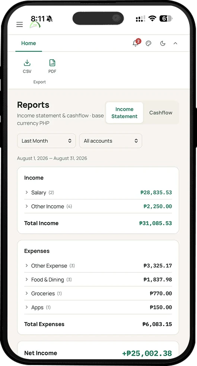197x366 pixels.
Task: Collapse the ribbon with the up chevron
Action: tap(175, 43)
